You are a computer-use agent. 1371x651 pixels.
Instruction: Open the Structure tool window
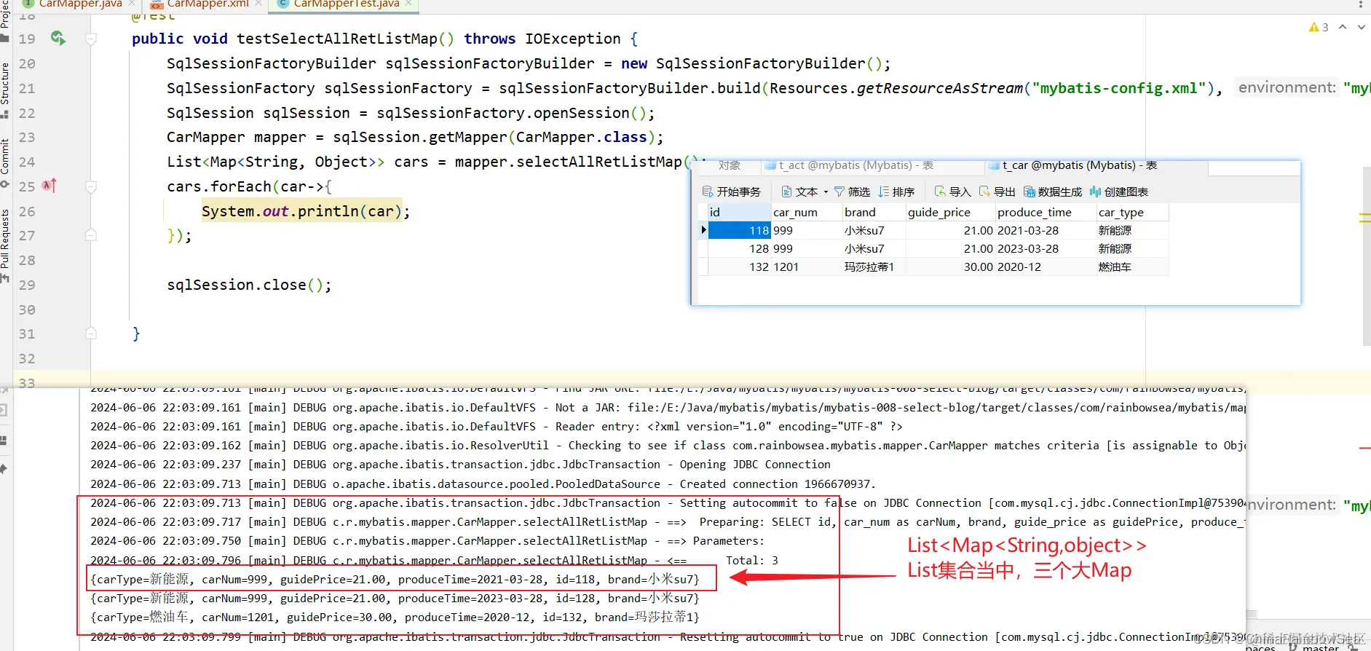coord(5,90)
